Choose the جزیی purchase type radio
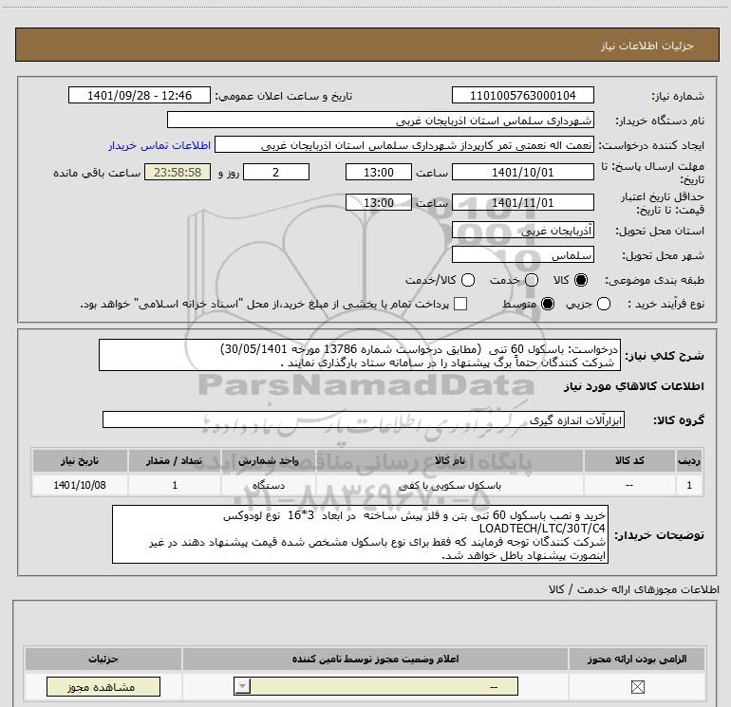This screenshot has height=707, width=731. pyautogui.click(x=604, y=304)
